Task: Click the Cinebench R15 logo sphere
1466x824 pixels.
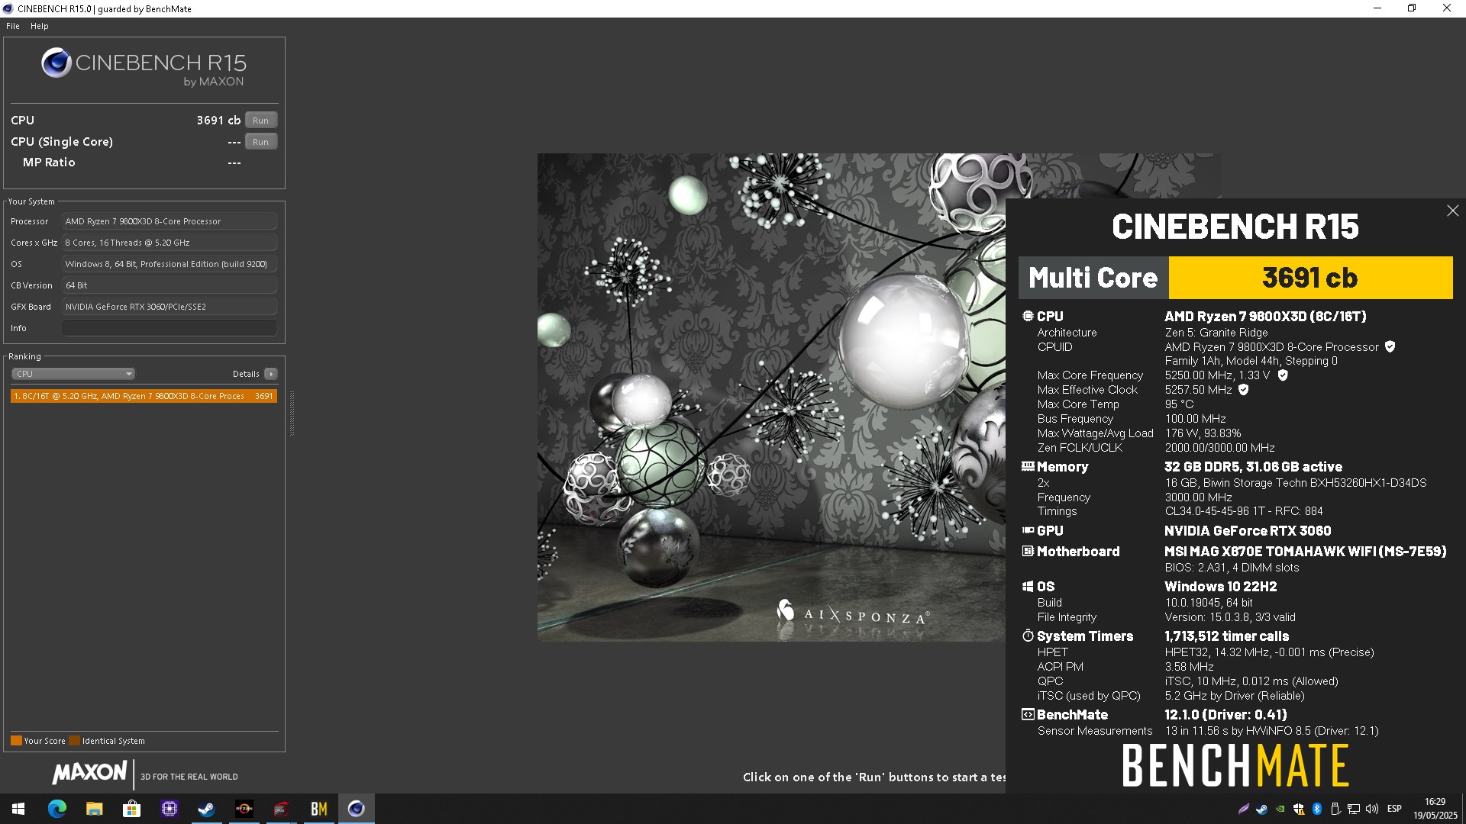Action: coord(57,63)
